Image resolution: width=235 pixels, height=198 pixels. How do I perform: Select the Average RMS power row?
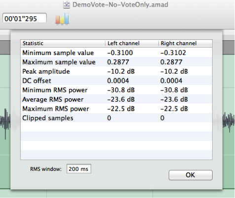click(x=116, y=99)
